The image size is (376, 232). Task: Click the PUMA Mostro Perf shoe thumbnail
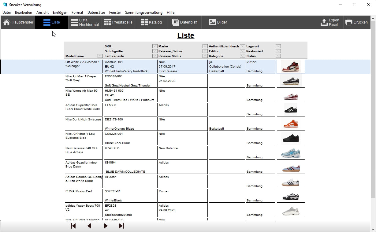[290, 196]
